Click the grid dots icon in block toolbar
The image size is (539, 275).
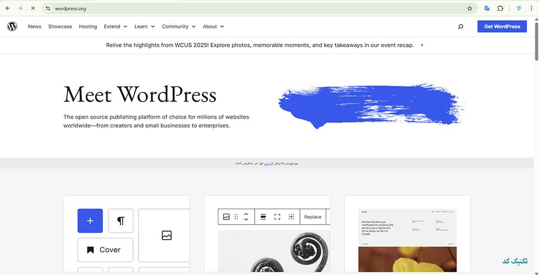coord(291,217)
